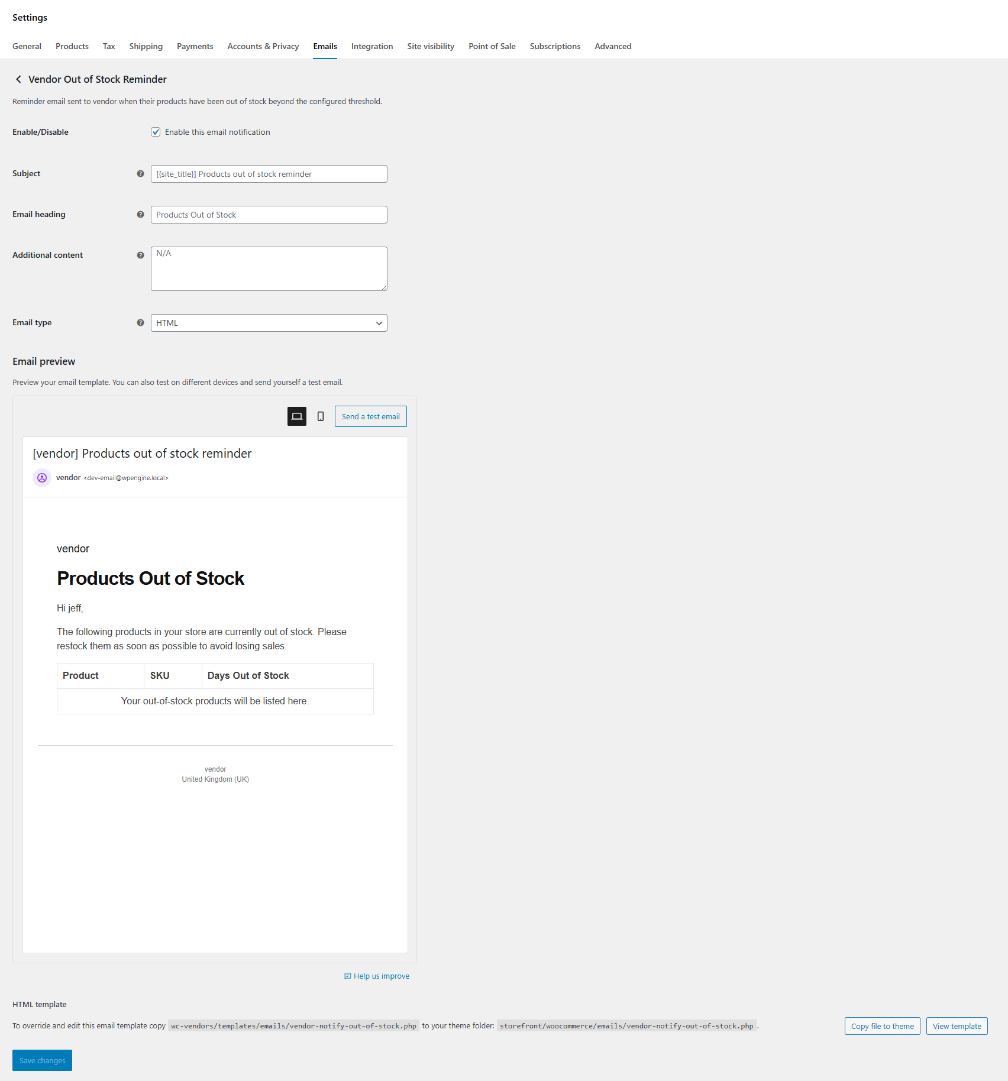The height and width of the screenshot is (1081, 1008).
Task: Open the Email type help tooltip
Action: point(140,323)
